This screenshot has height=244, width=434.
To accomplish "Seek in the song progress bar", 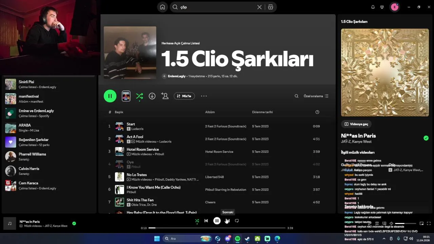I will [x=217, y=228].
